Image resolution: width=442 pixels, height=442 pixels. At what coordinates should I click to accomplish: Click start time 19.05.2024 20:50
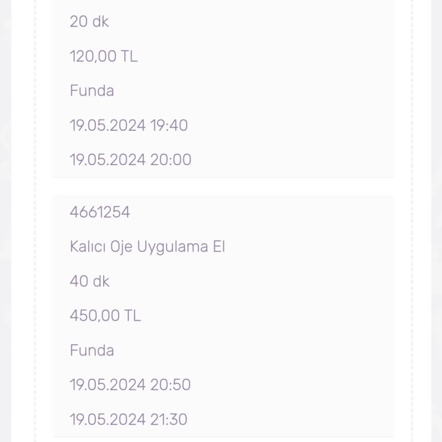(x=130, y=385)
